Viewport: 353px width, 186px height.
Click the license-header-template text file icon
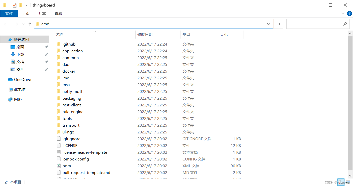click(x=58, y=152)
